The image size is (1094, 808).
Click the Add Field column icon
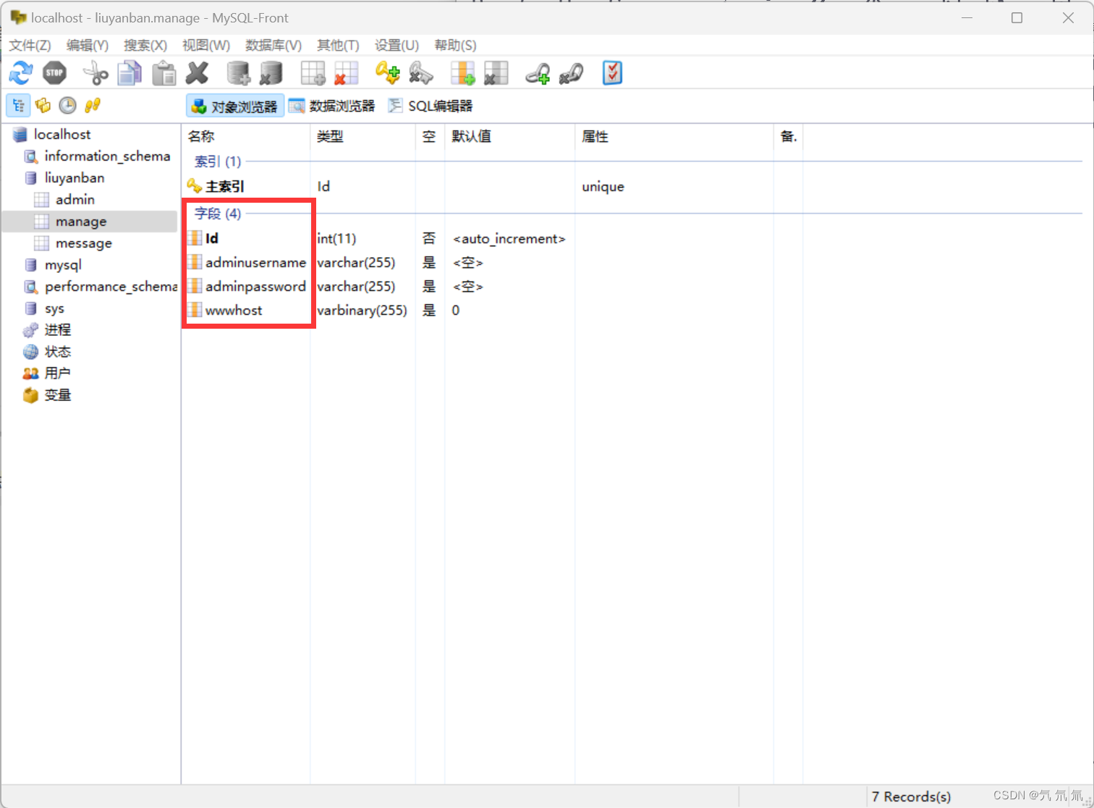[x=462, y=72]
